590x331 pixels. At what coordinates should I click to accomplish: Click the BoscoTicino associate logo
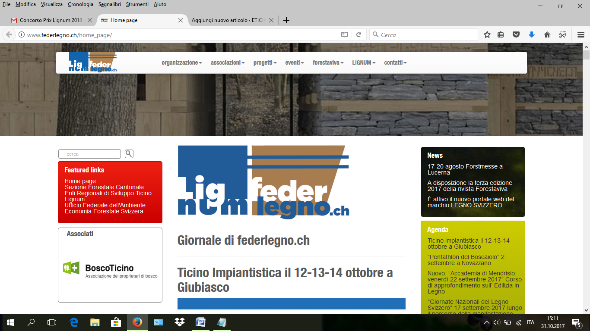110,270
